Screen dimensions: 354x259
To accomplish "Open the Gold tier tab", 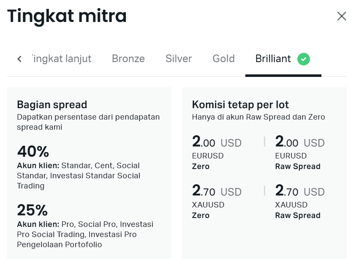I will 223,59.
